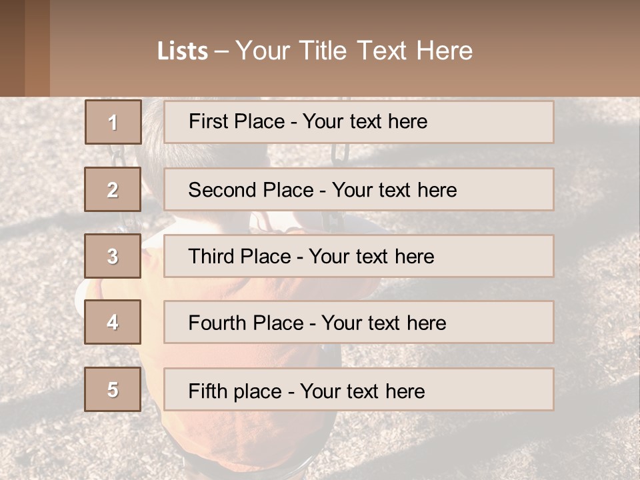Click the number 3 box
640x480 pixels.
113,256
